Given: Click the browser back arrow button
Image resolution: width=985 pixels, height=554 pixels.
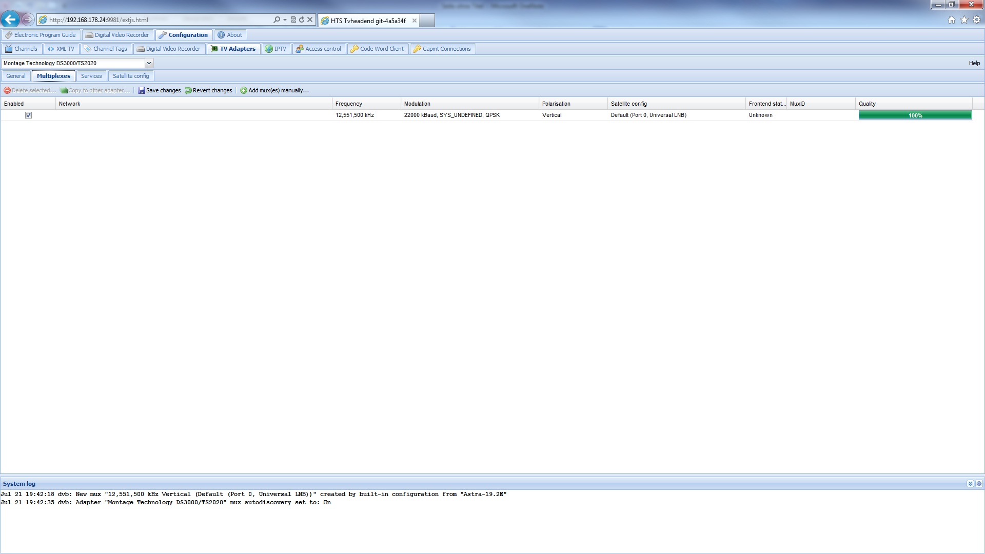Looking at the screenshot, I should pos(10,19).
